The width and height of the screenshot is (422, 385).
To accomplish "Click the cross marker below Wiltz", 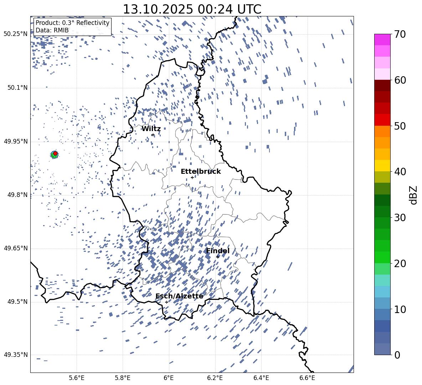I will click(x=153, y=135).
